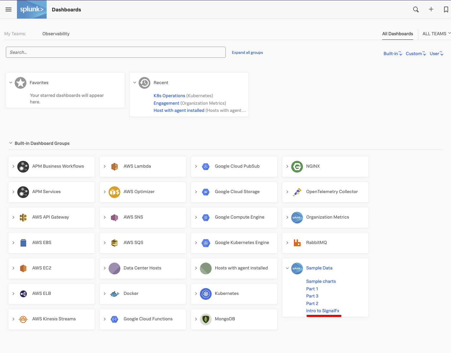Screen dimensions: 451x353
Task: Open Intro to SignalFx dashboard
Action: 323,311
